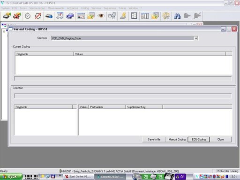
Task: Open the Extras menu
Action: tap(122, 8)
